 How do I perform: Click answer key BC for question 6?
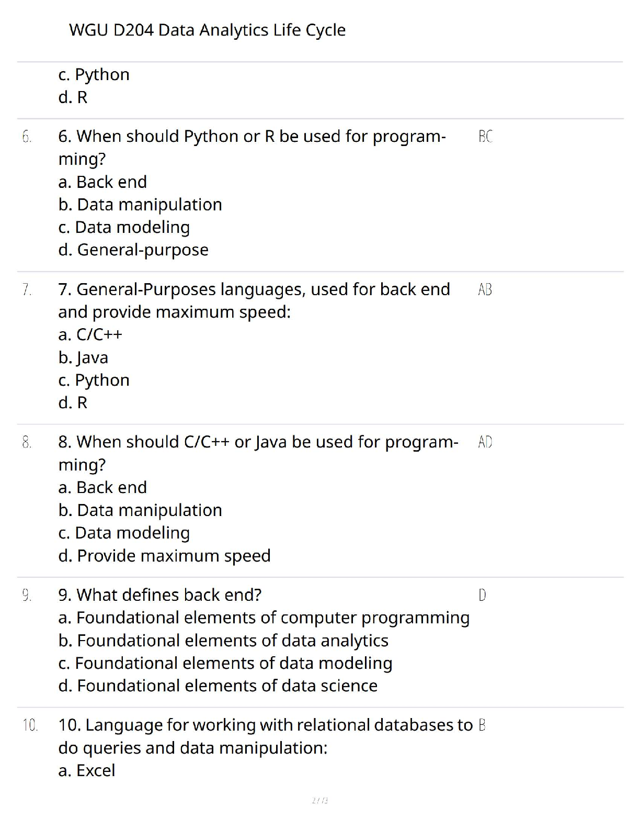[x=485, y=137]
